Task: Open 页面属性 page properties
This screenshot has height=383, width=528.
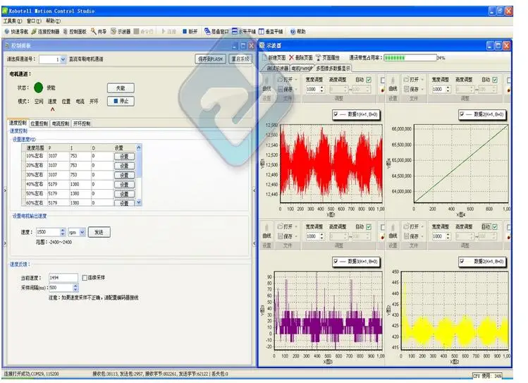Action: (328, 58)
